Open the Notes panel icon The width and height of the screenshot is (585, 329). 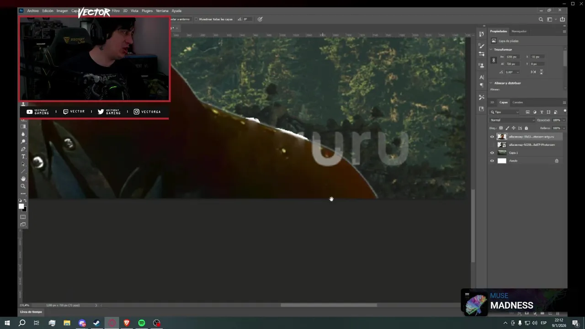tap(481, 109)
